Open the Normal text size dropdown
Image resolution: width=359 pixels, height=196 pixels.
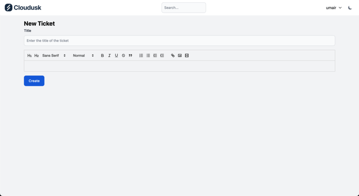click(83, 55)
